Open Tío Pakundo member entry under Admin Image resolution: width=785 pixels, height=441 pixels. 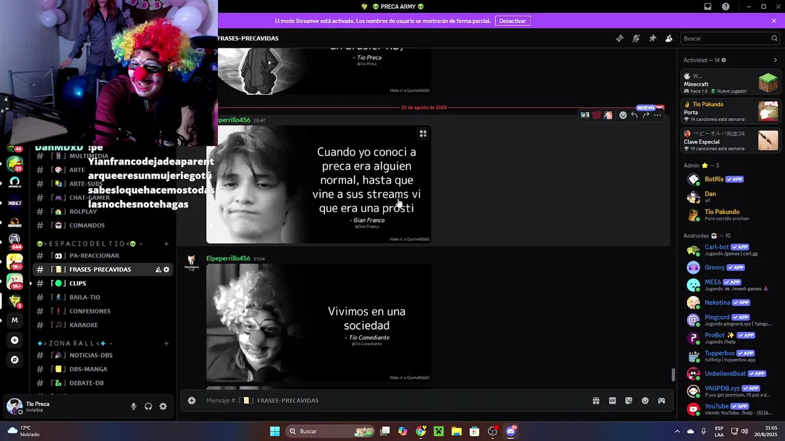[731, 215]
